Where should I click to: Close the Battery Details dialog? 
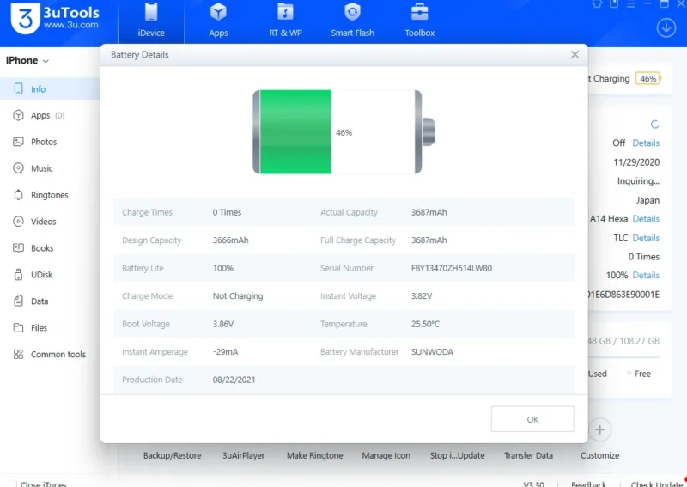tap(575, 54)
